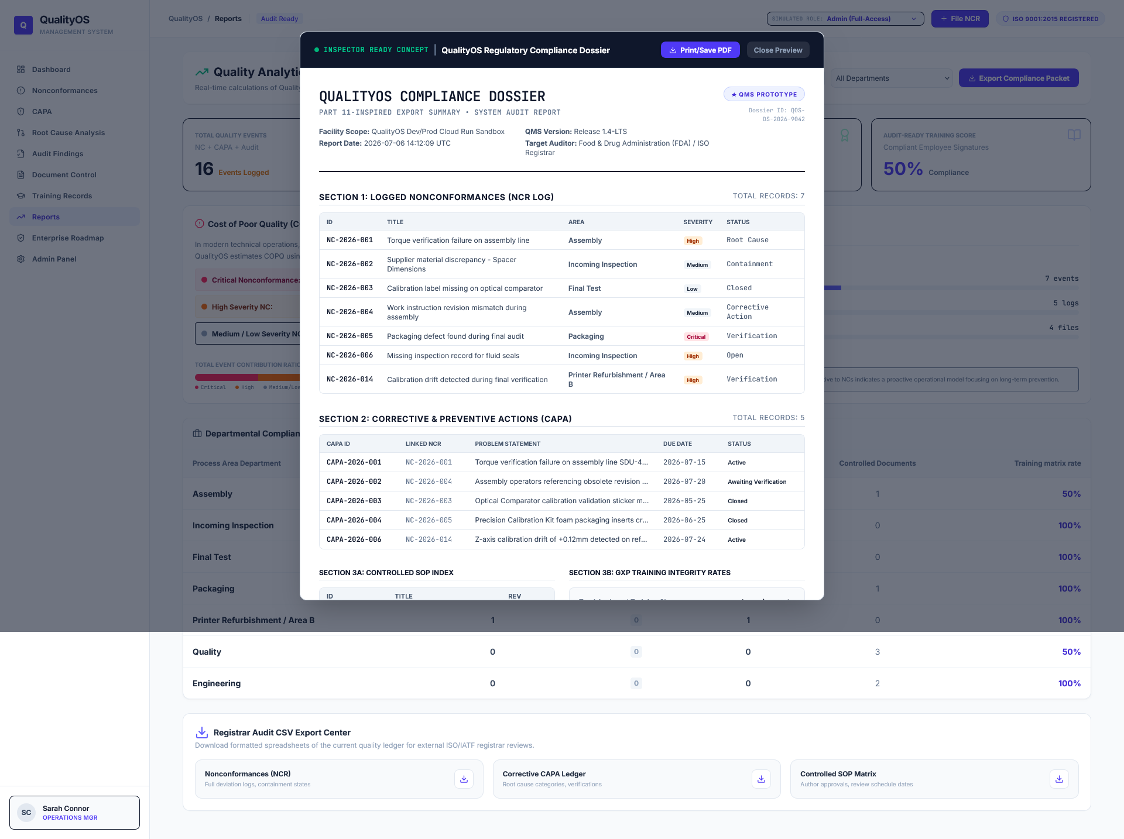The image size is (1124, 839).
Task: Click Departmental Compliance briefcase icon
Action: tap(197, 434)
